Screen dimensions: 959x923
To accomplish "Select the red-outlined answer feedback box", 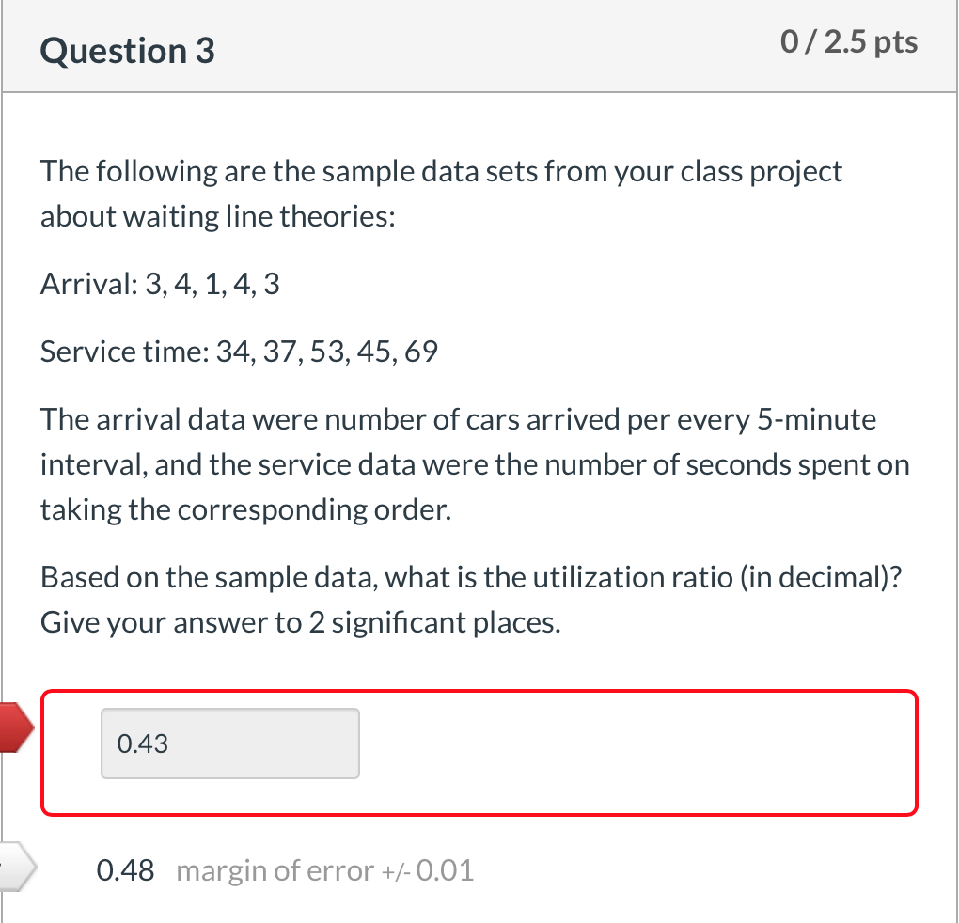I will click(x=479, y=750).
